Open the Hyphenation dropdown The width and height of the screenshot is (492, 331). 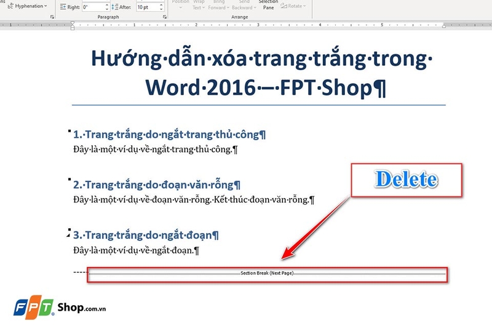pos(28,6)
